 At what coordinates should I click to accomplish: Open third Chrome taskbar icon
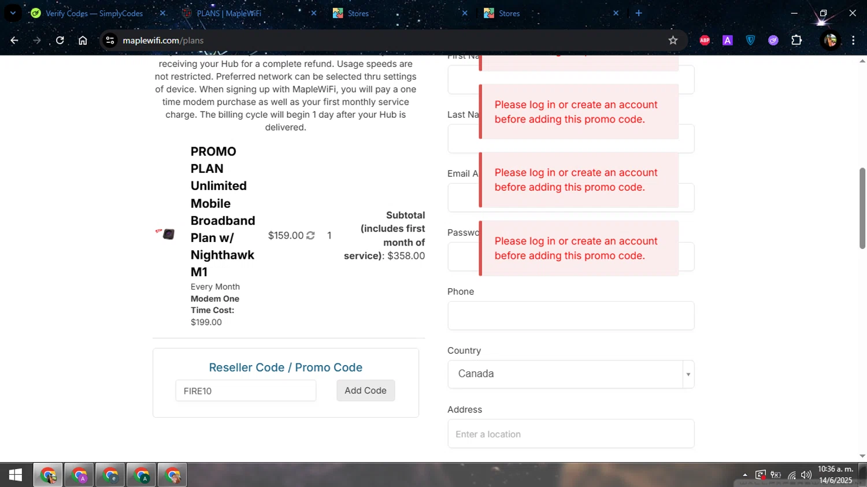(110, 475)
